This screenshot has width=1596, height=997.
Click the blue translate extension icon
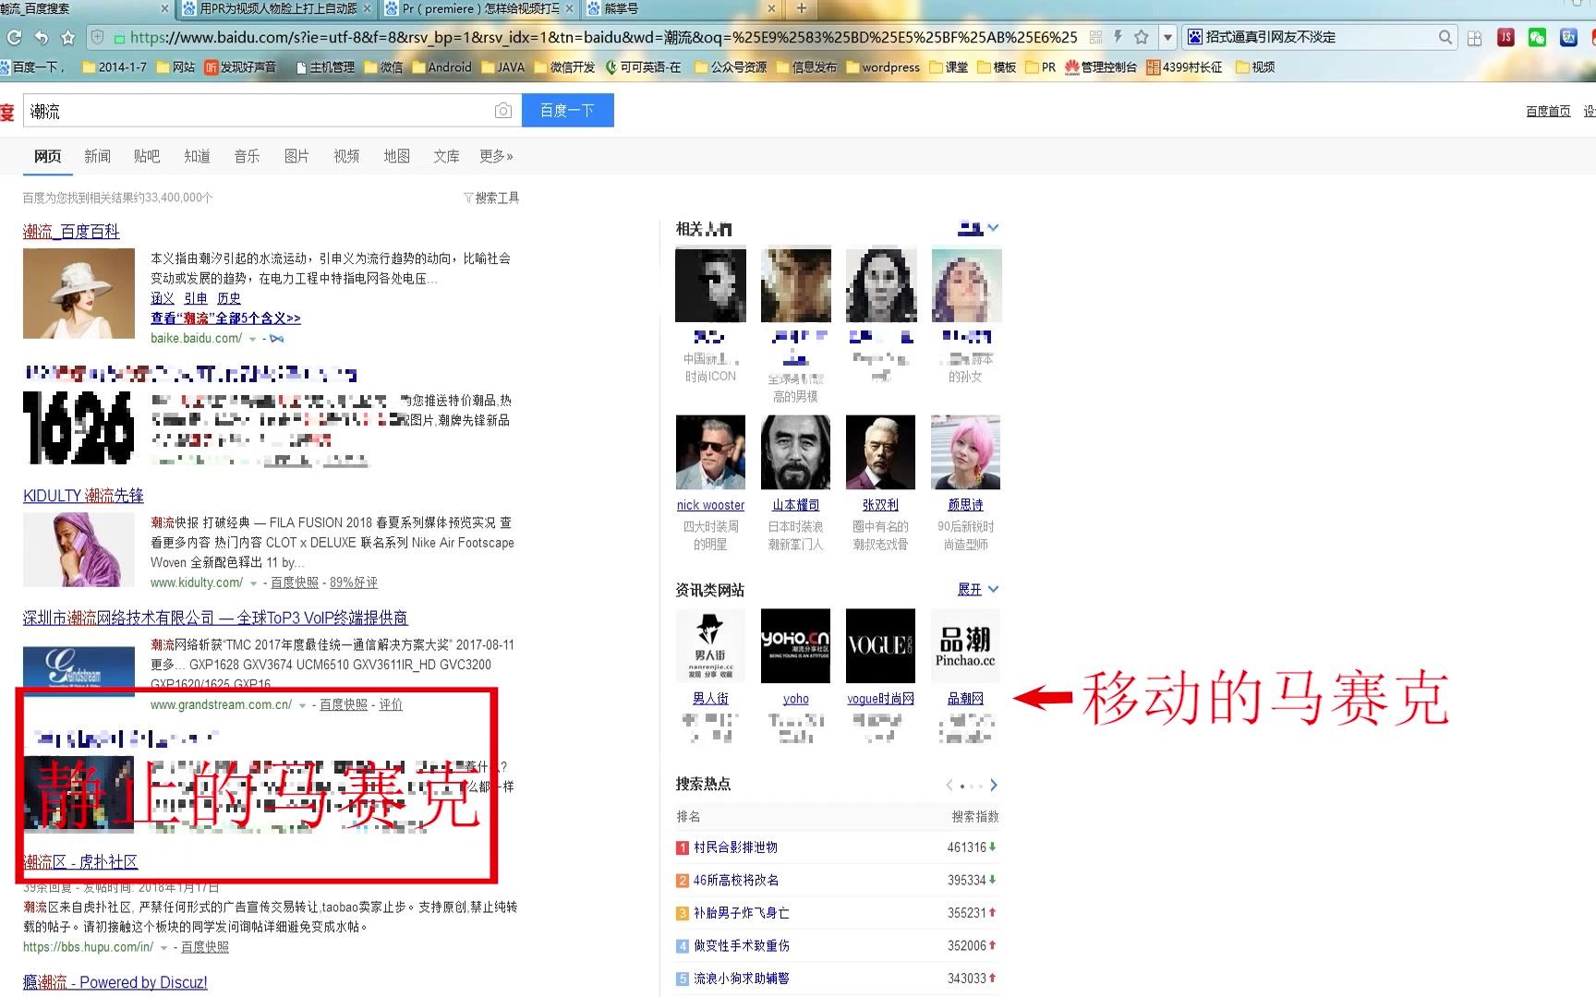point(1568,37)
